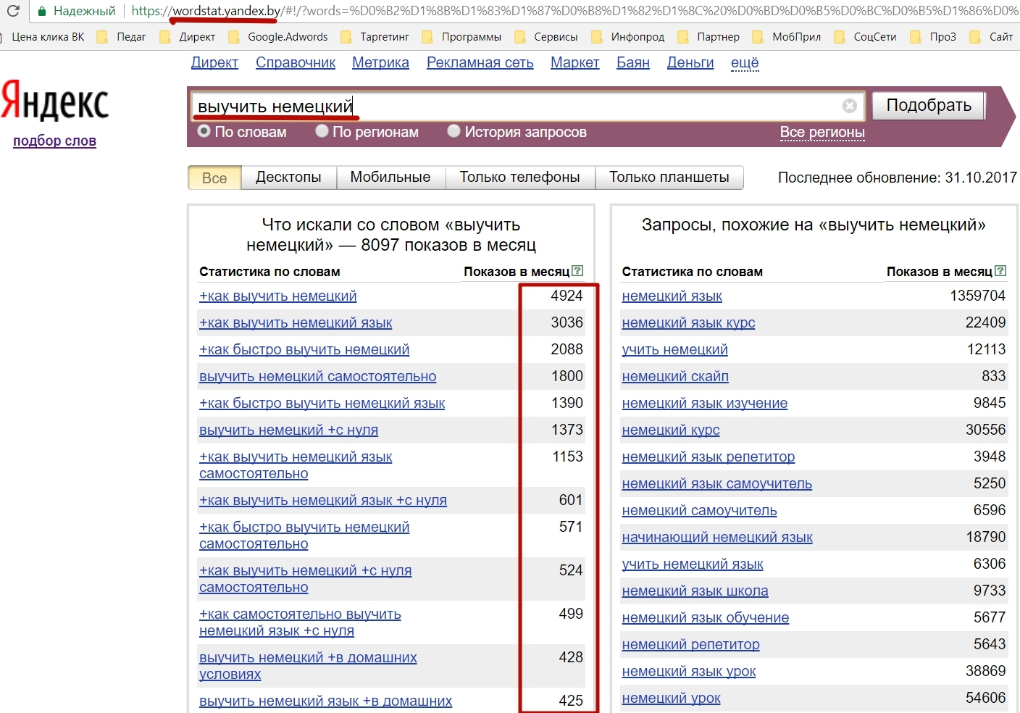Open "Рекламная сеть" in the top navigation

pyautogui.click(x=480, y=62)
